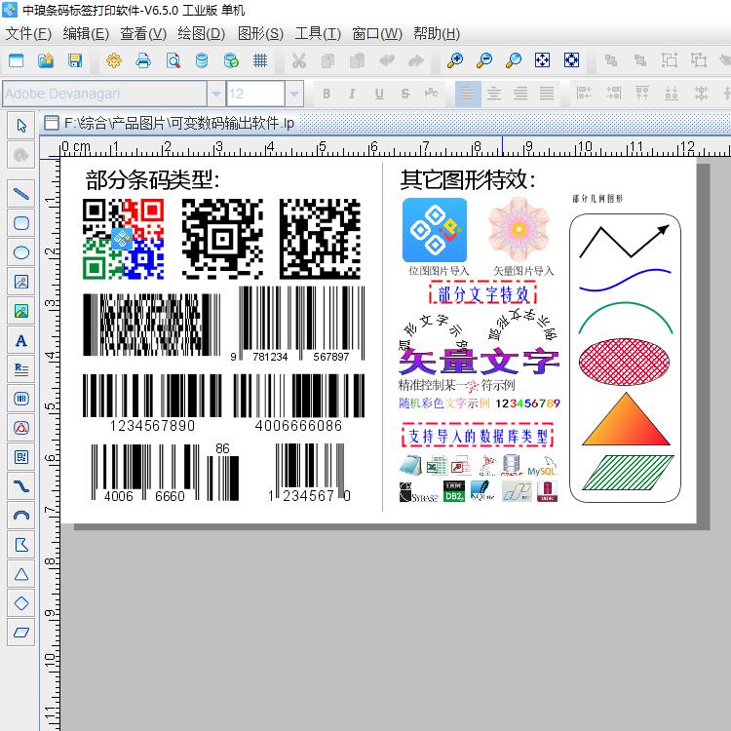Select the rounded rectangle tool
Viewport: 731px width, 731px height.
click(x=21, y=223)
